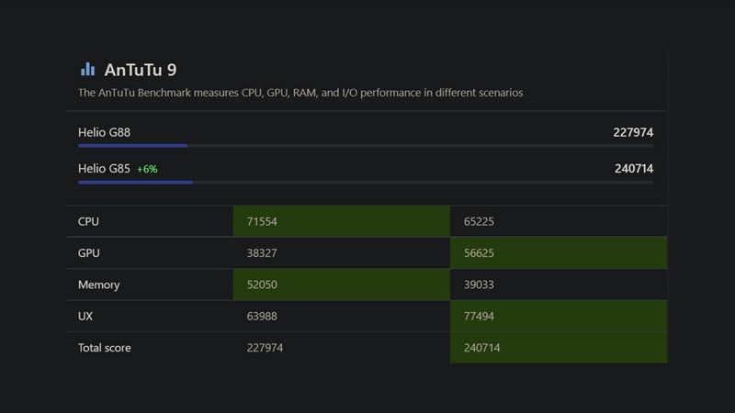Click the highlighted Total score 240714 cell
The height and width of the screenshot is (413, 735).
click(559, 348)
